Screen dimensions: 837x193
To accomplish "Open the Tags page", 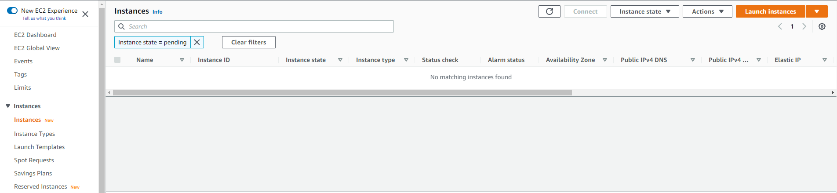I will tap(20, 74).
